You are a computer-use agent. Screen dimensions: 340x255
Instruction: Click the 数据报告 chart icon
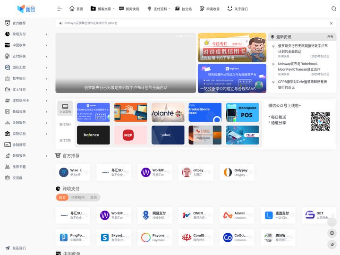(x=8, y=156)
